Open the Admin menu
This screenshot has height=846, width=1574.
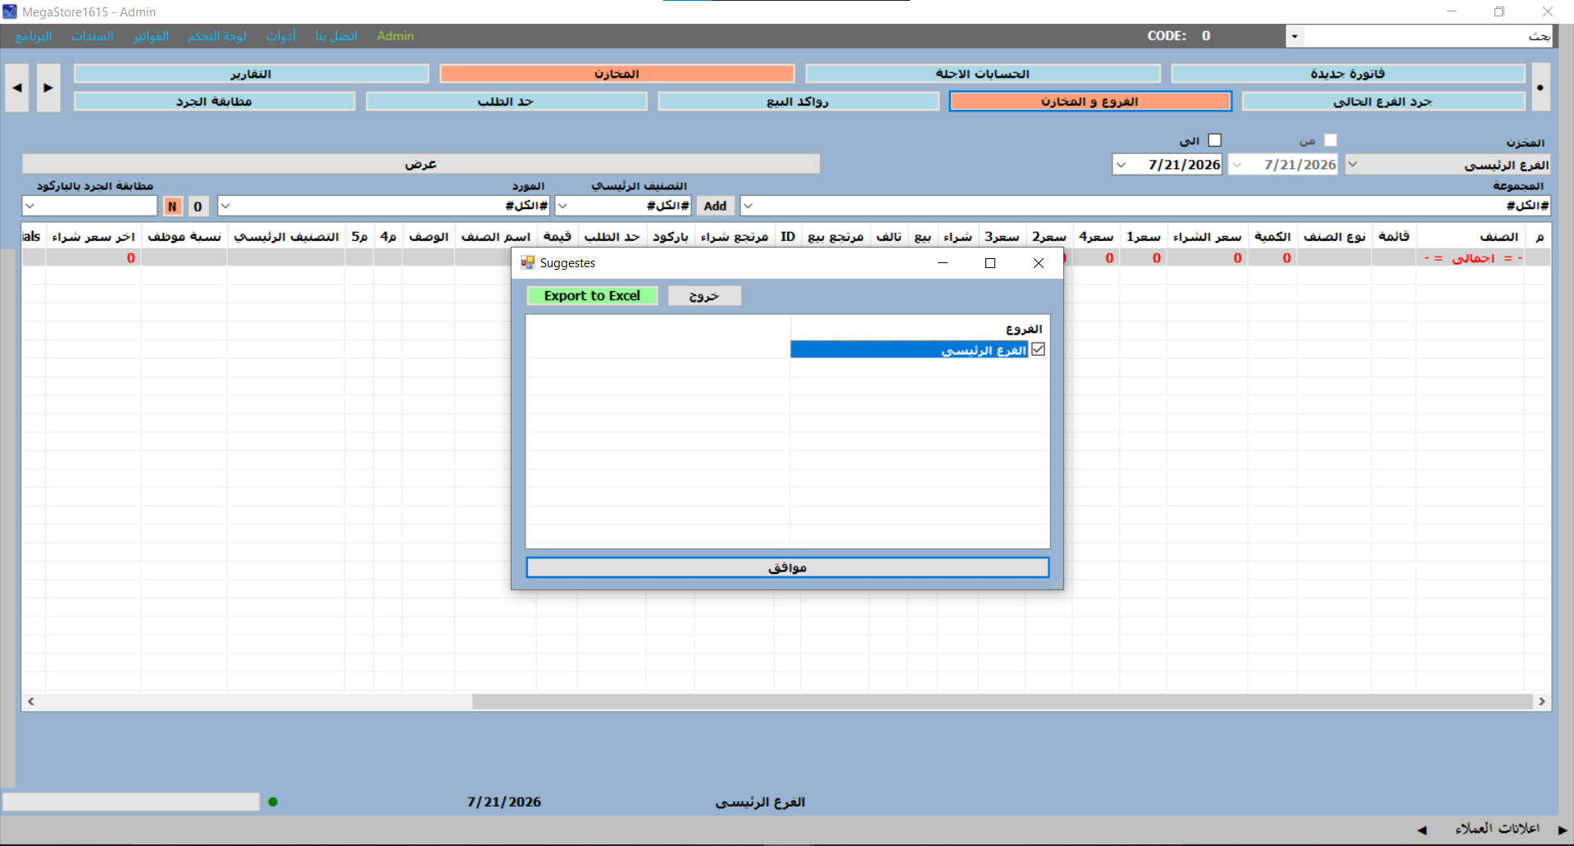pyautogui.click(x=395, y=36)
